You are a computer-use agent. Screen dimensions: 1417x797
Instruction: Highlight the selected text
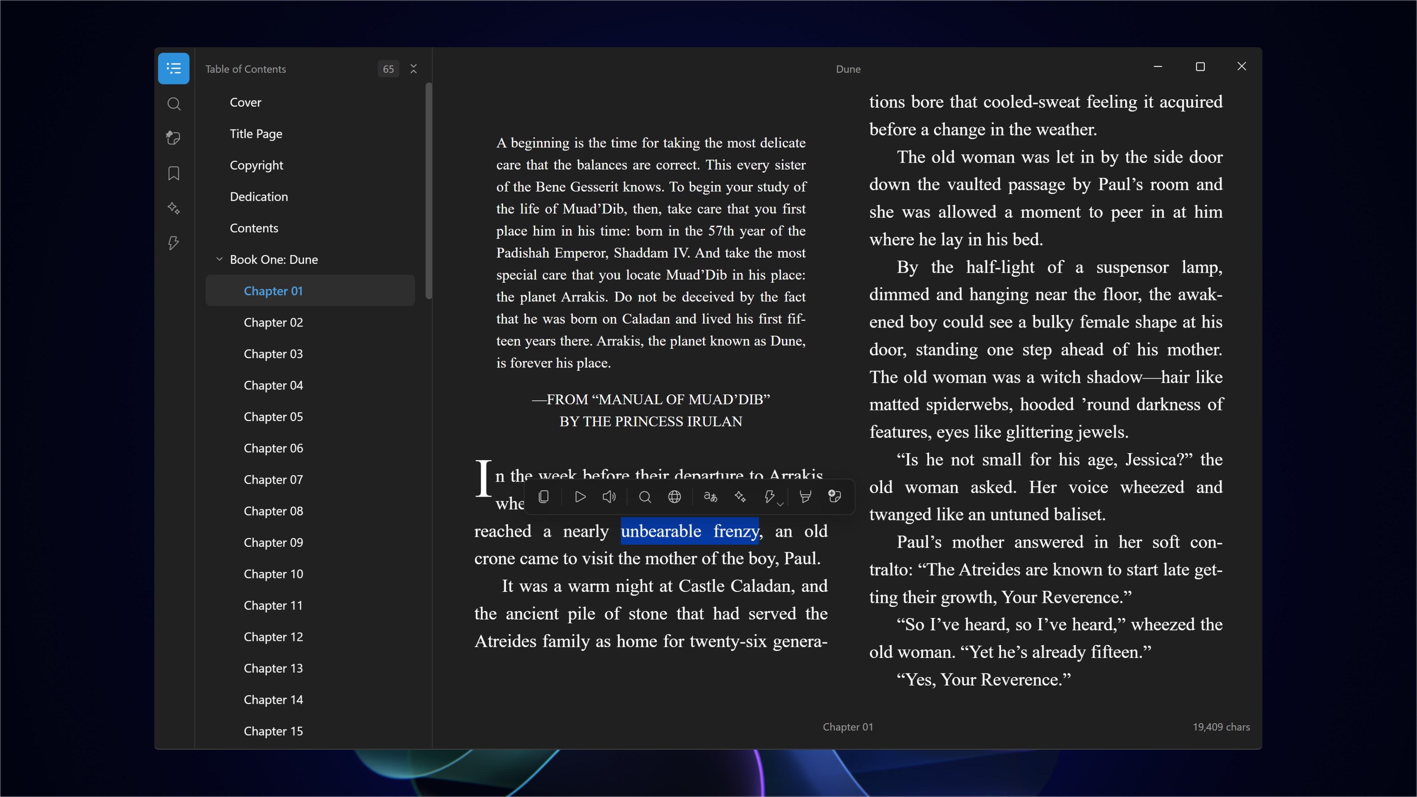point(805,497)
